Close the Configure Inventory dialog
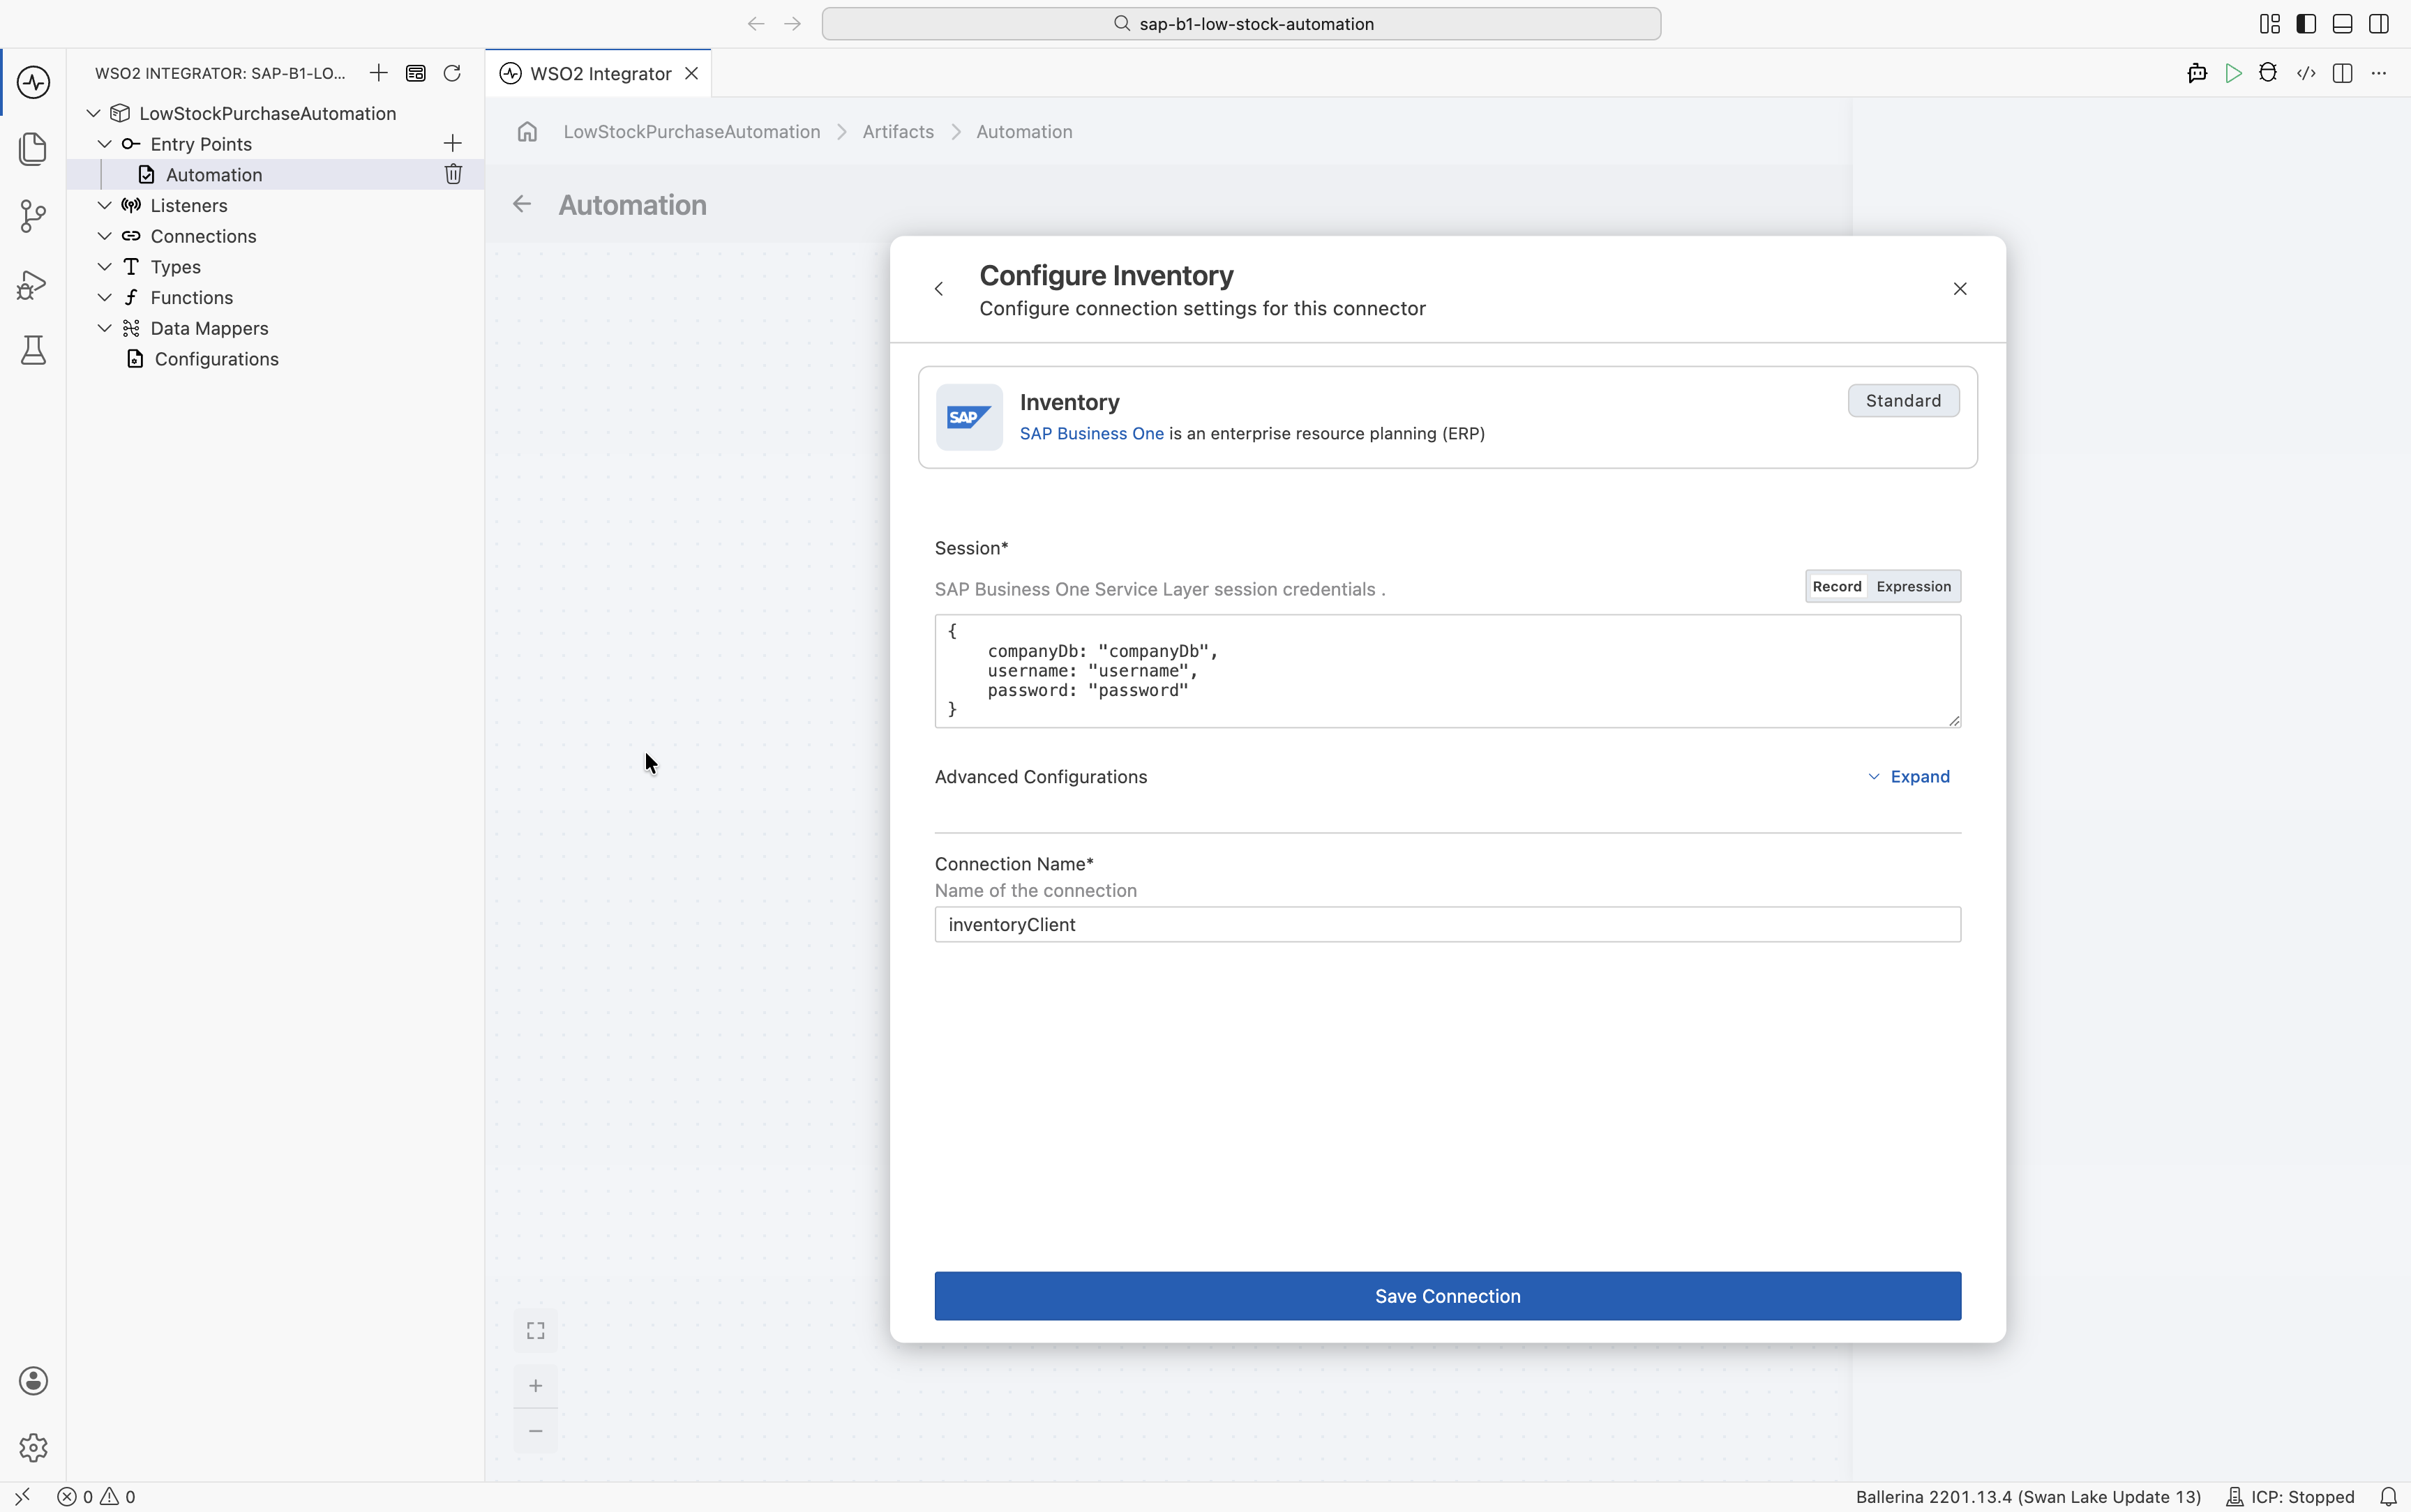Screen dimensions: 2411x1512 [1960, 289]
